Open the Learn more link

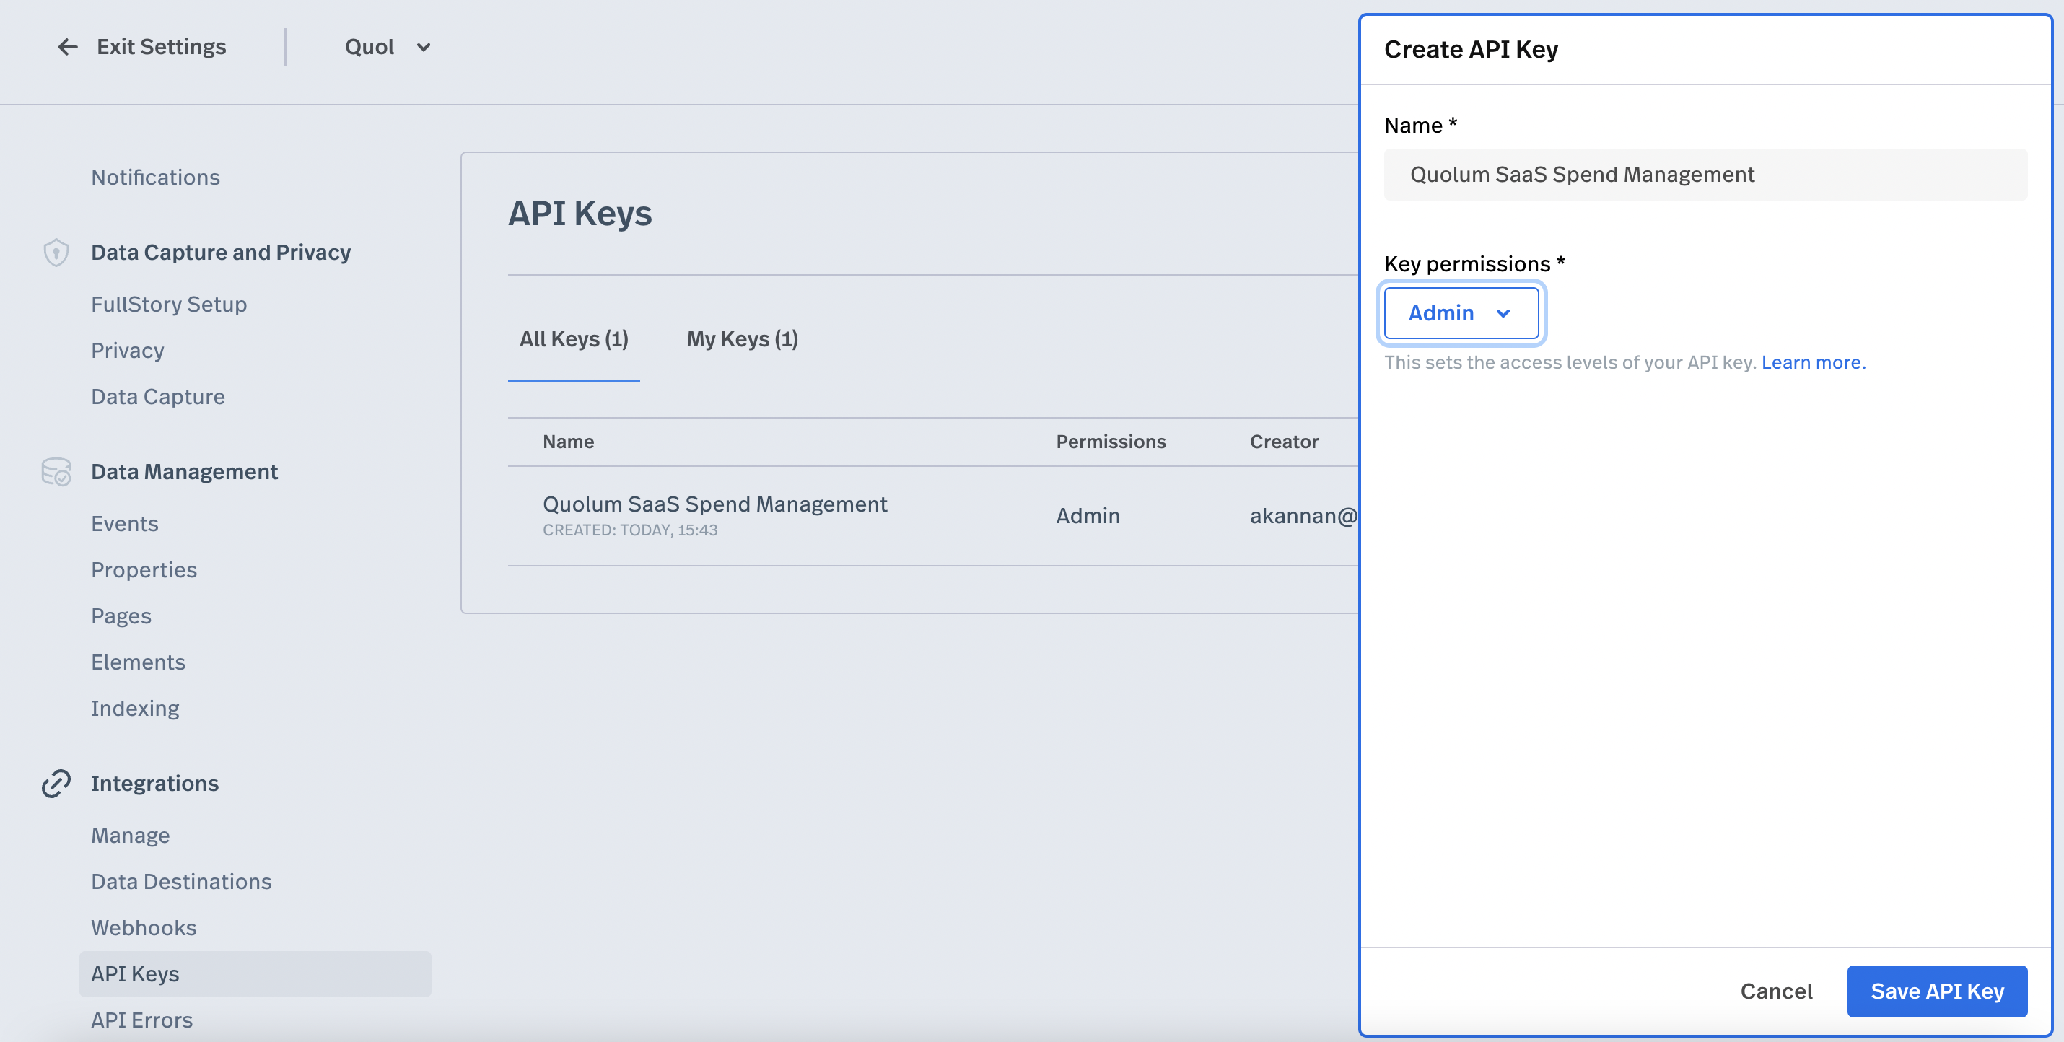[1812, 362]
